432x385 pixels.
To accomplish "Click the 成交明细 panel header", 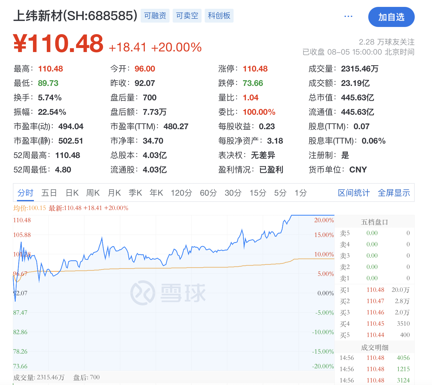I will coord(375,347).
